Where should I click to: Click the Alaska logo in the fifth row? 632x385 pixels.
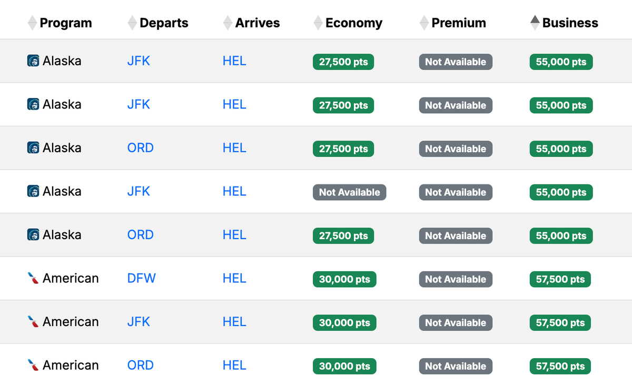(32, 235)
